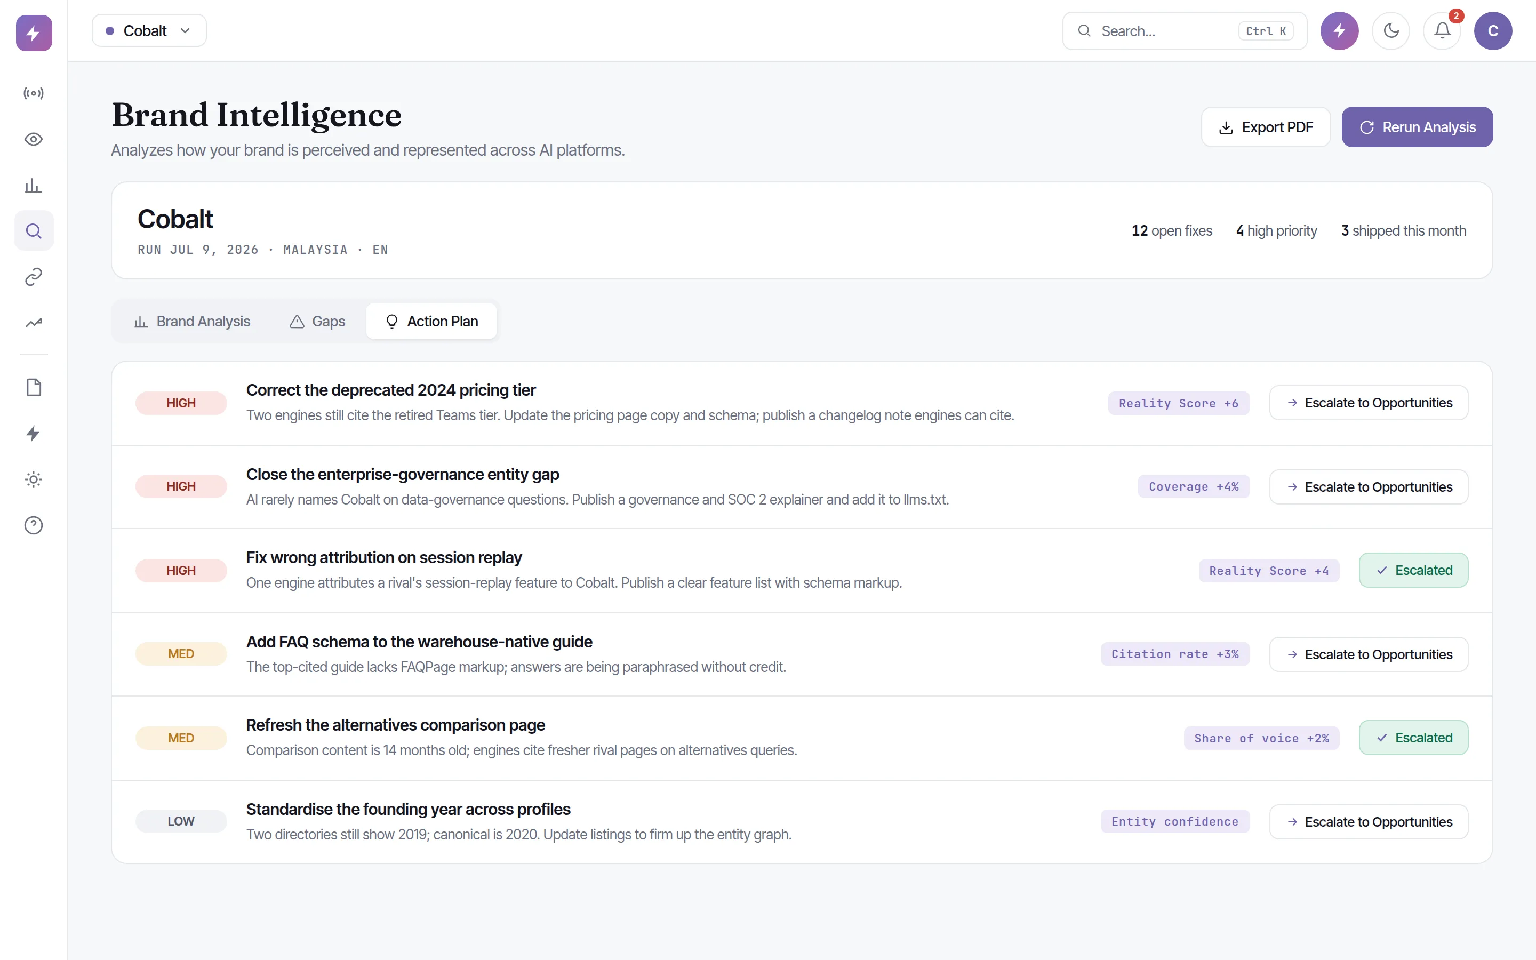Click the lightning bolt app logo
The width and height of the screenshot is (1536, 960).
click(34, 33)
